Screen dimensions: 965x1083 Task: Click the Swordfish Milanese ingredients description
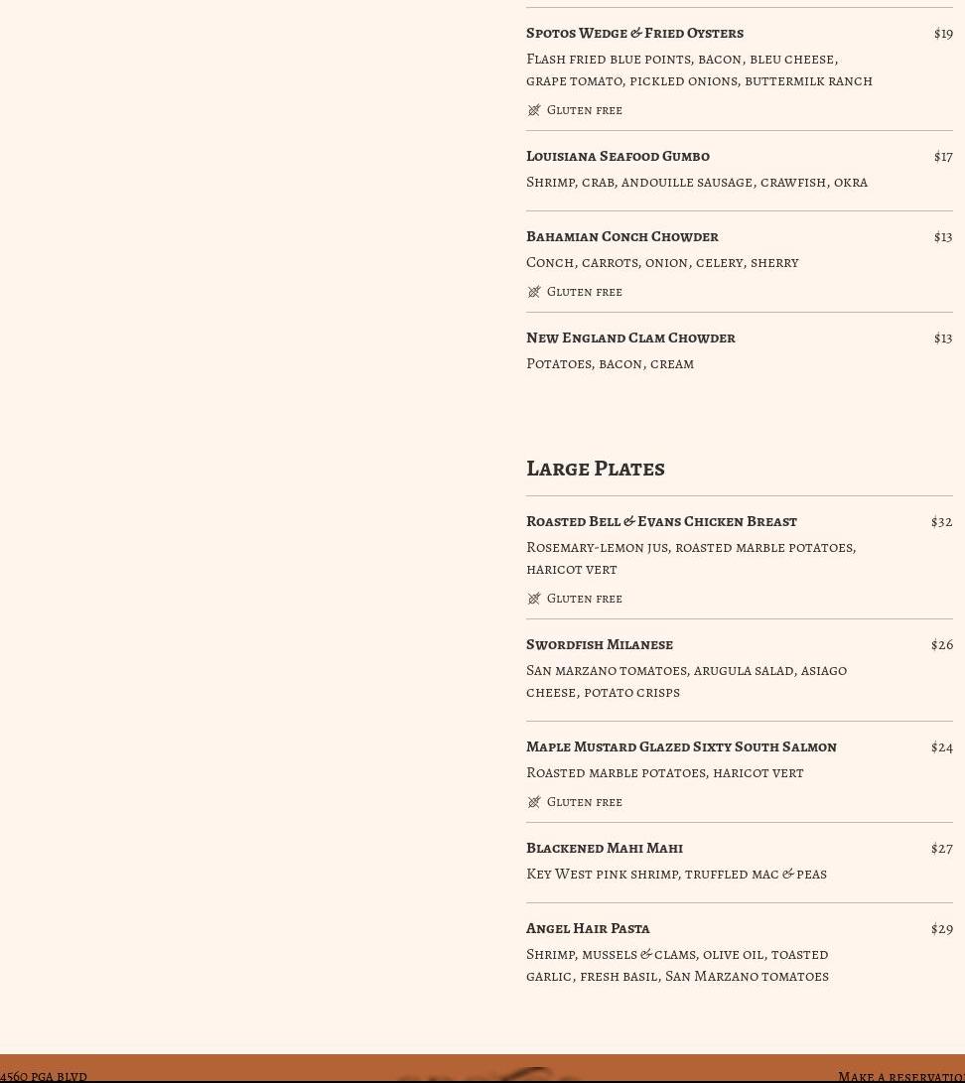click(686, 681)
